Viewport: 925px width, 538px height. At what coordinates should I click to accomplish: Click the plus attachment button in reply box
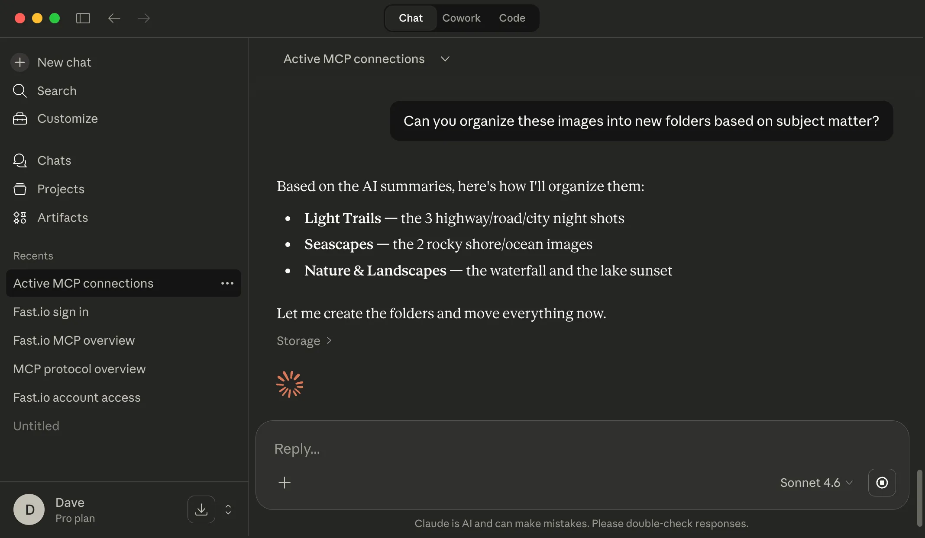pos(285,483)
